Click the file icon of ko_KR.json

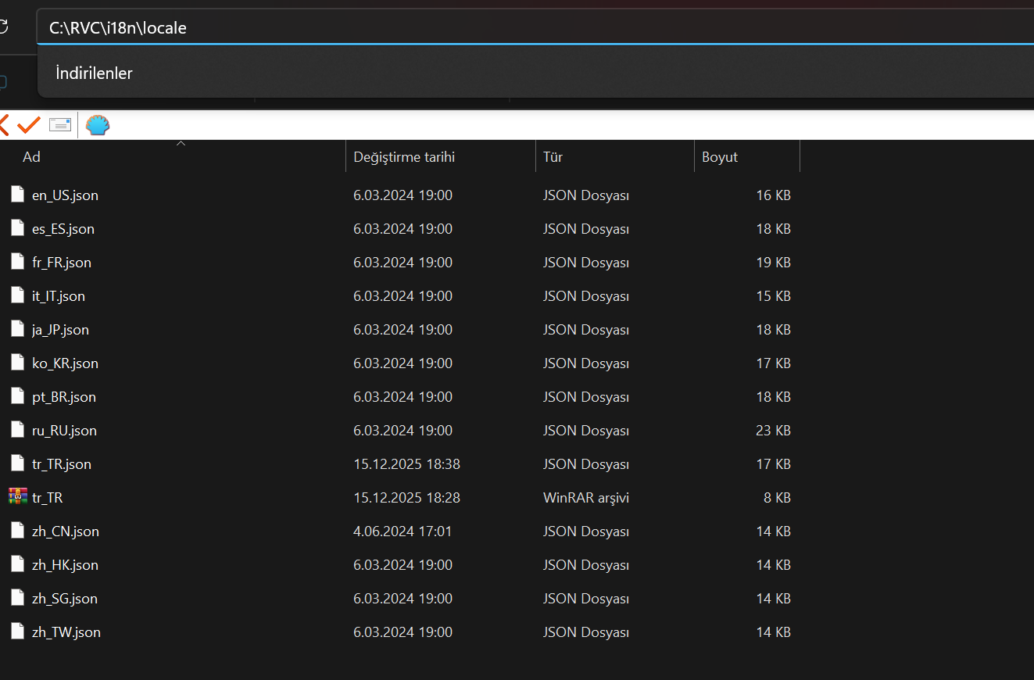pyautogui.click(x=17, y=363)
